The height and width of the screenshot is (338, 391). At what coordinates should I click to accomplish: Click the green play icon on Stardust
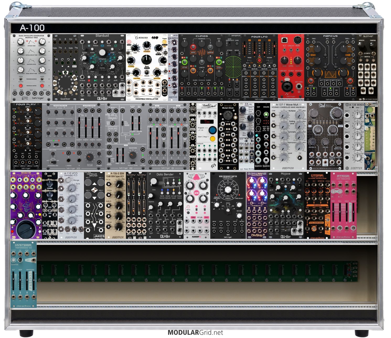point(95,81)
